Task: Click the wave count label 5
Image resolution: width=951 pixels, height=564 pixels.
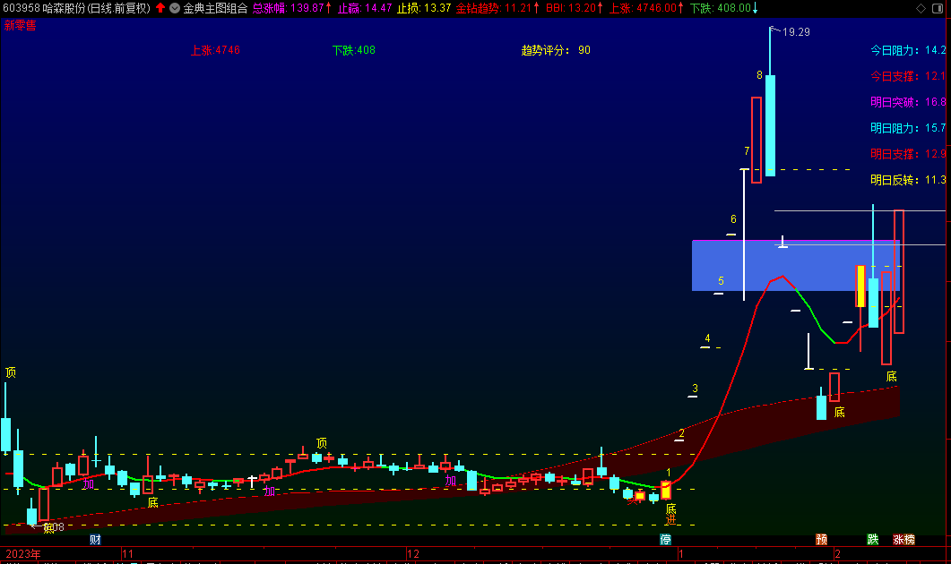Action: (x=722, y=281)
